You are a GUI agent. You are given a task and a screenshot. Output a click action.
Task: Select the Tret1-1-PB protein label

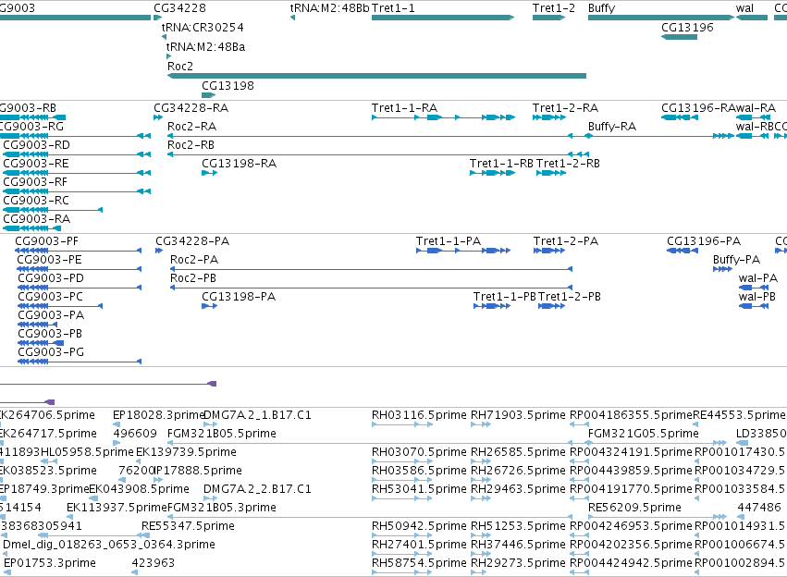505,297
